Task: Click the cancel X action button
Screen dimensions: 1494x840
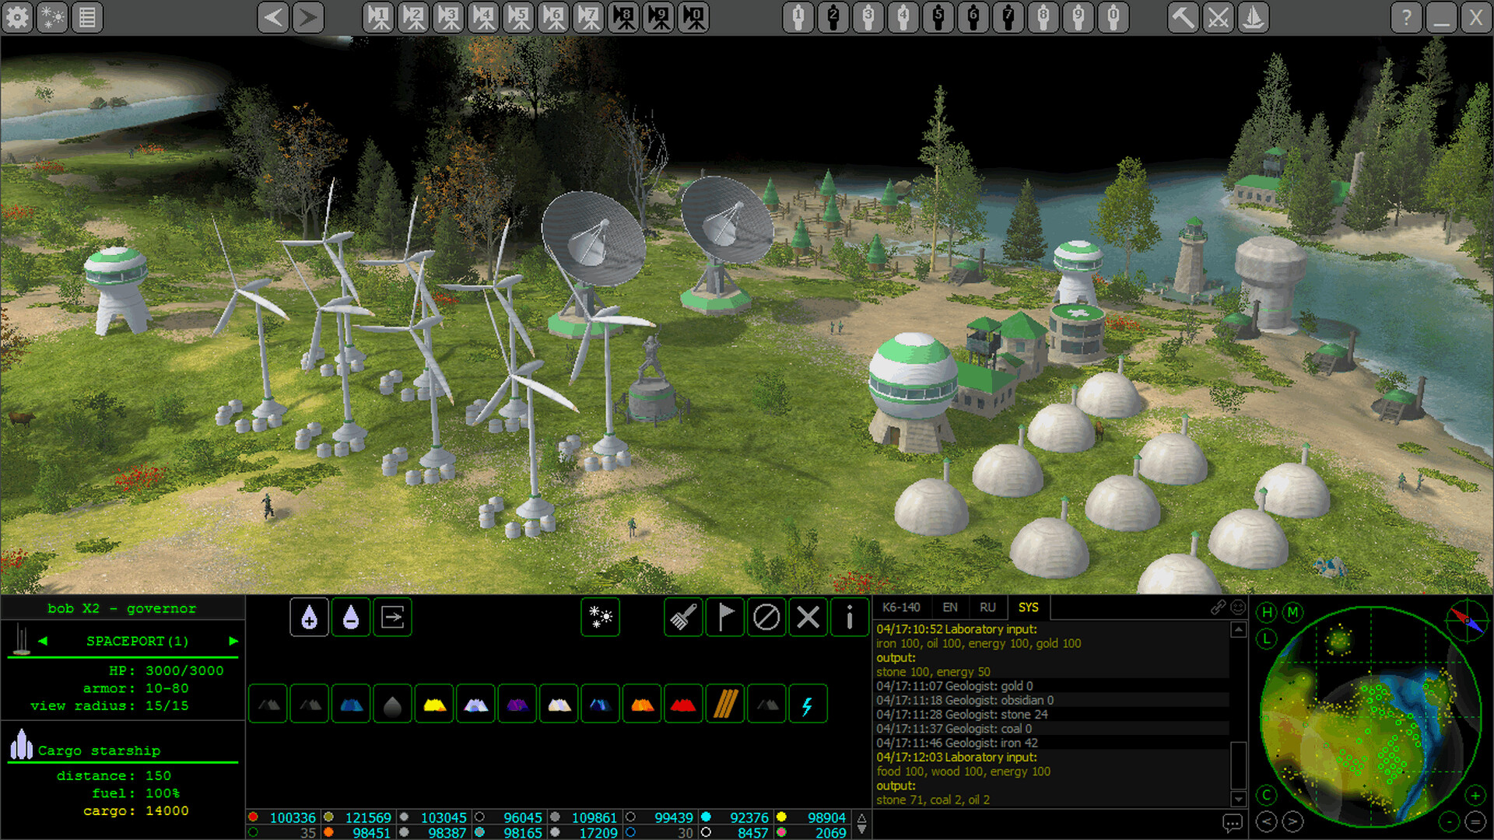Action: coord(808,617)
